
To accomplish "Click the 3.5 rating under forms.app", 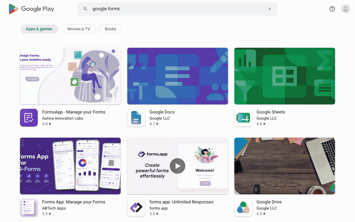I will 154,214.
